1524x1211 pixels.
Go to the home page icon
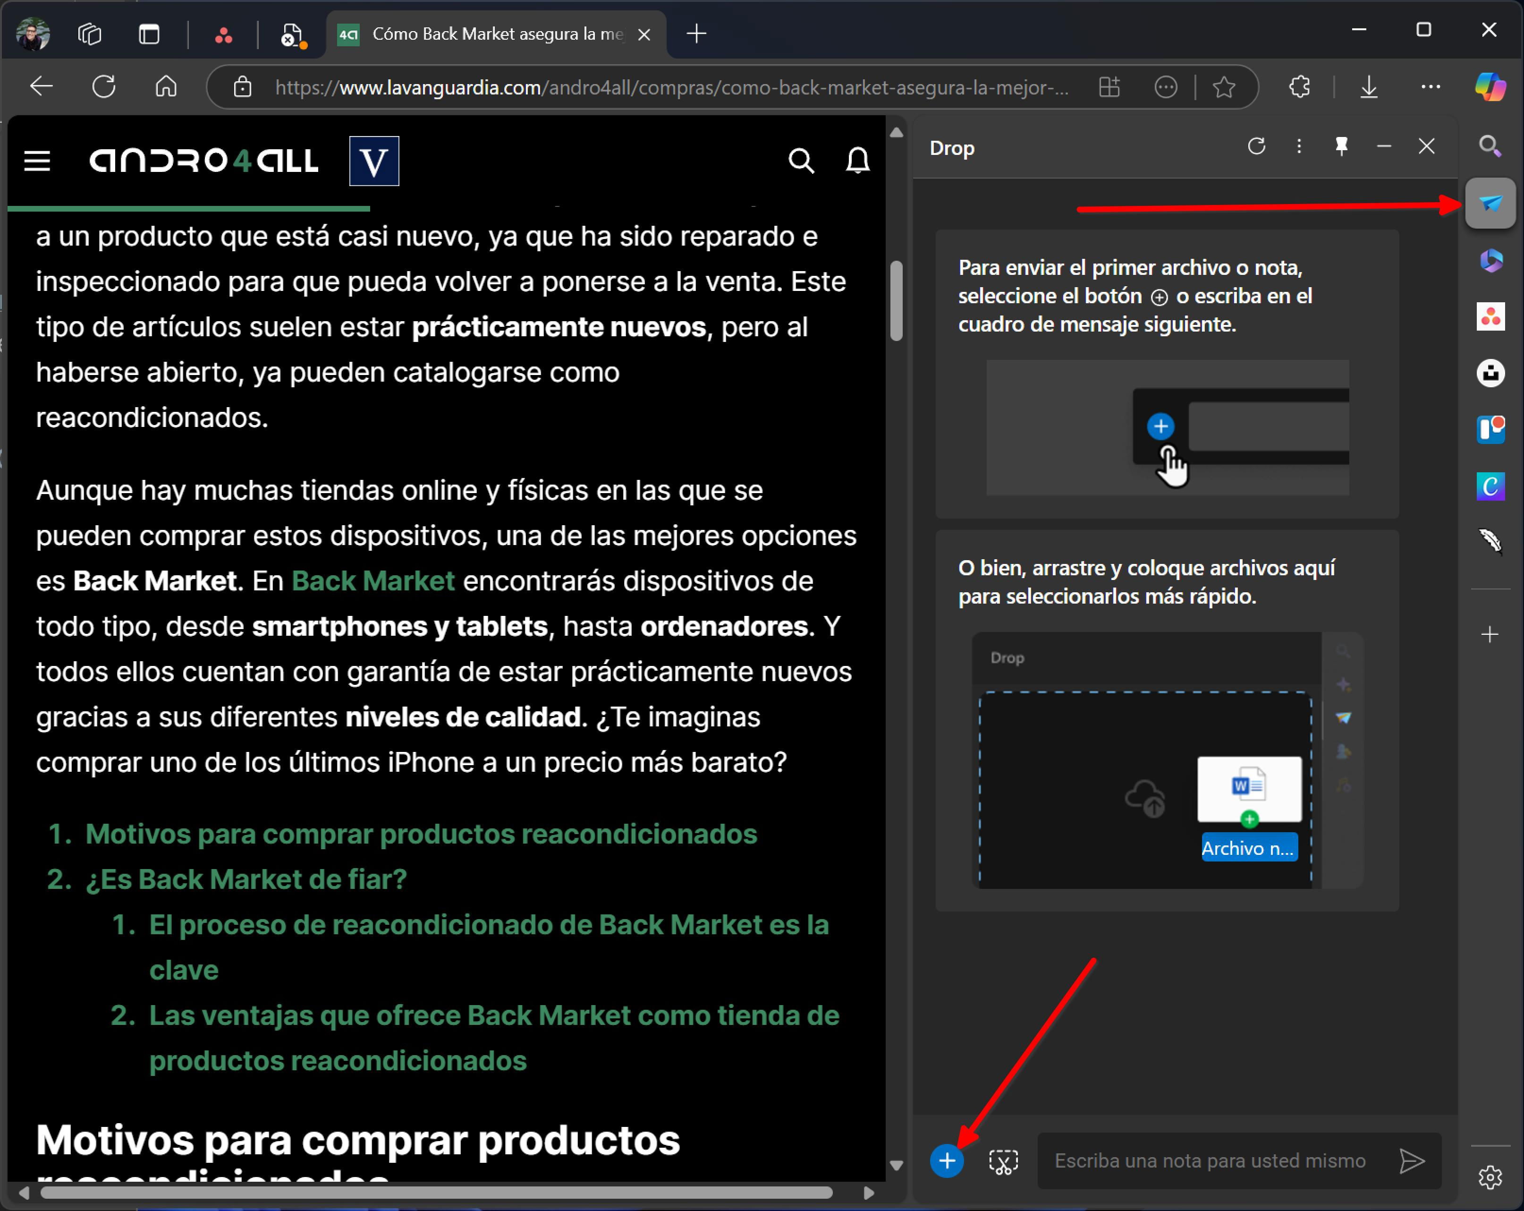pos(166,87)
